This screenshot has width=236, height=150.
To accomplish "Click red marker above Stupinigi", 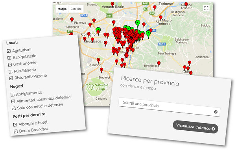I will click(x=101, y=70).
